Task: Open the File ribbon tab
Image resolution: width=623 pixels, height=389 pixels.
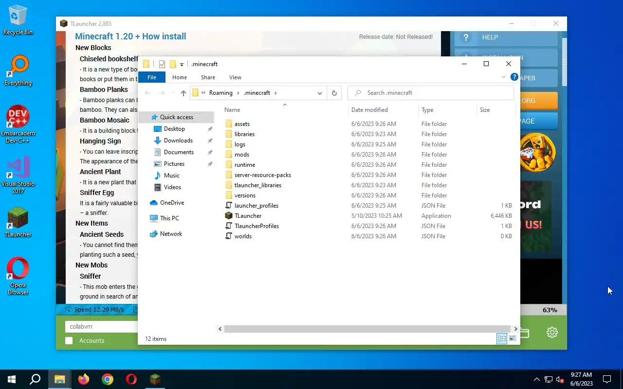Action: point(152,77)
